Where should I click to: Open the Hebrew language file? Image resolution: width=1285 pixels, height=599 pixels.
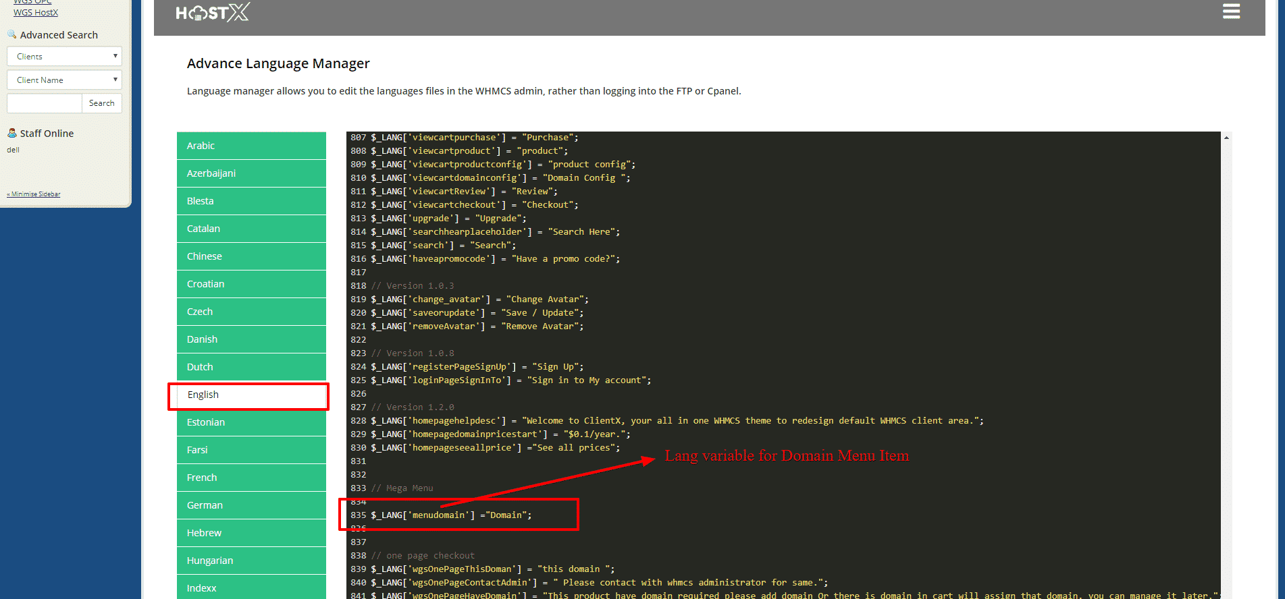(x=251, y=533)
